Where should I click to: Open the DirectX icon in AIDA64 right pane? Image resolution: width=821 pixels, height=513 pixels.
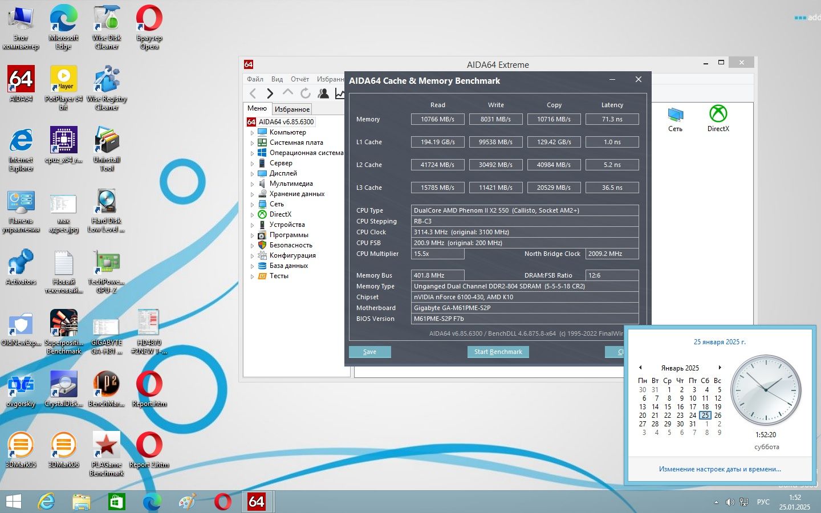click(x=718, y=119)
